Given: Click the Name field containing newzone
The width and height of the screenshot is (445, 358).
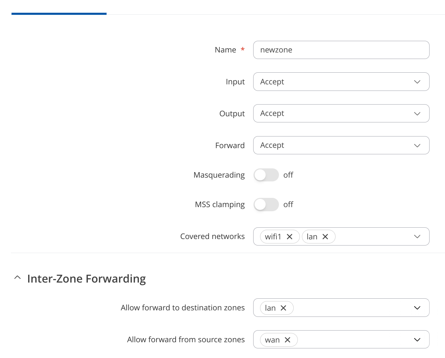Looking at the screenshot, I should [341, 50].
